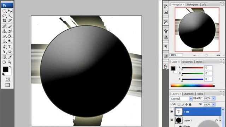Viewport: 226px width, 127px height.
Task: Select the History Brush tool
Action: 10,31
